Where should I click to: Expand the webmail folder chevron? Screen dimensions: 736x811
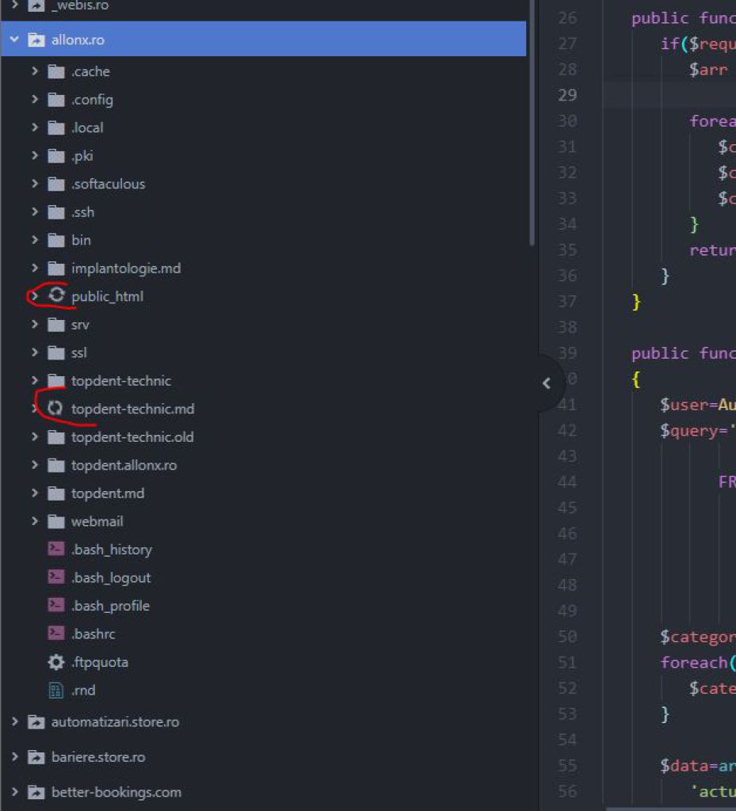(x=35, y=521)
